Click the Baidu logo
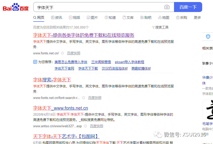The height and width of the screenshot is (144, 213). pos(16,7)
